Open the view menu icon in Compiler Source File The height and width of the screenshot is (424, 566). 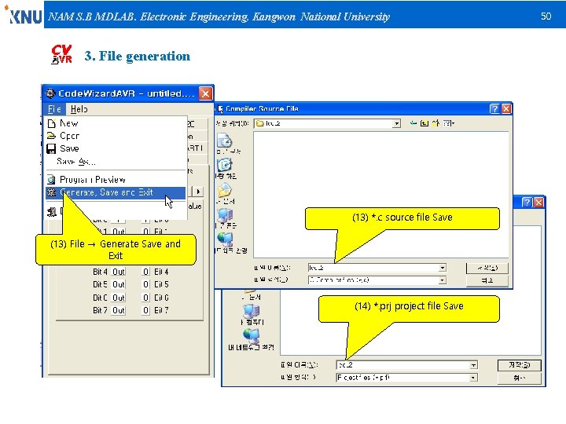(x=448, y=123)
